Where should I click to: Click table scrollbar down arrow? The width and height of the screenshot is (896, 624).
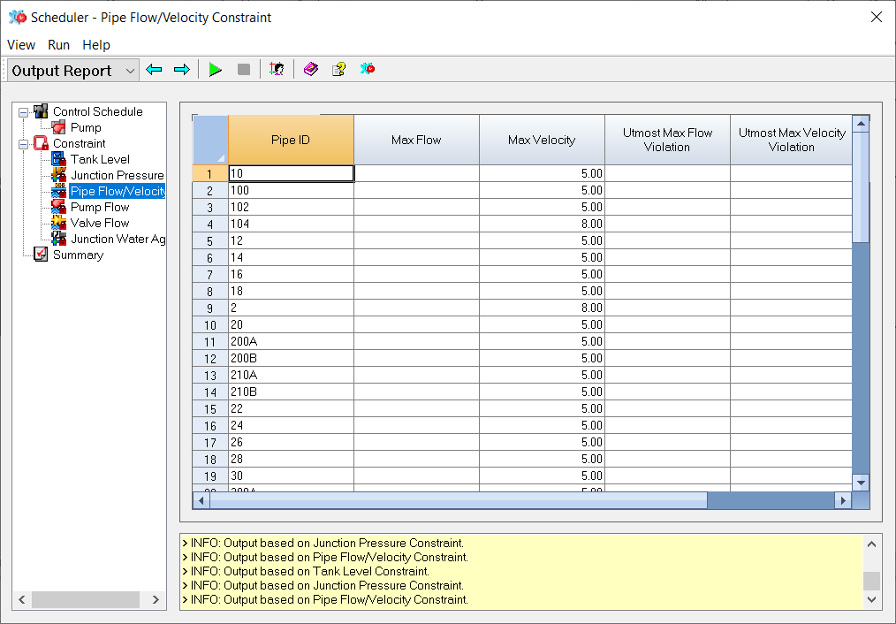pyautogui.click(x=861, y=483)
